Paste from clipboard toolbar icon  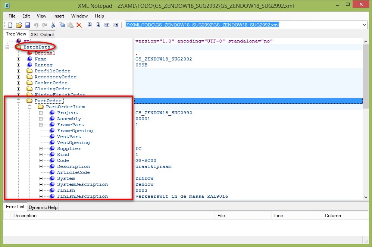[x=71, y=25]
